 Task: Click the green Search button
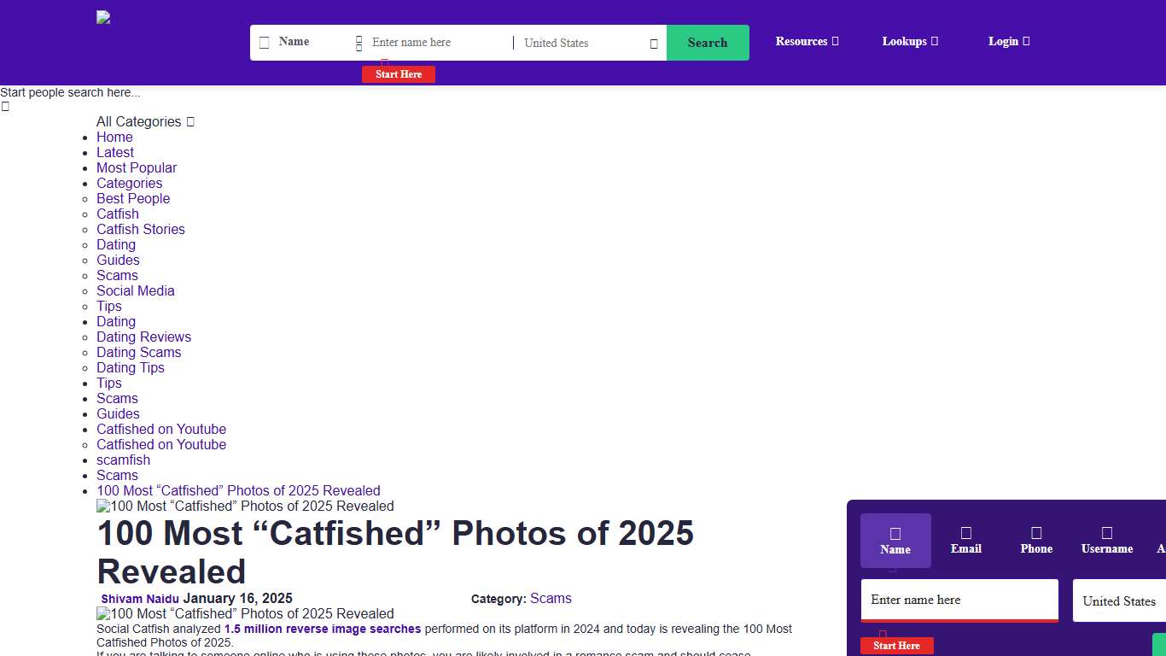click(708, 42)
